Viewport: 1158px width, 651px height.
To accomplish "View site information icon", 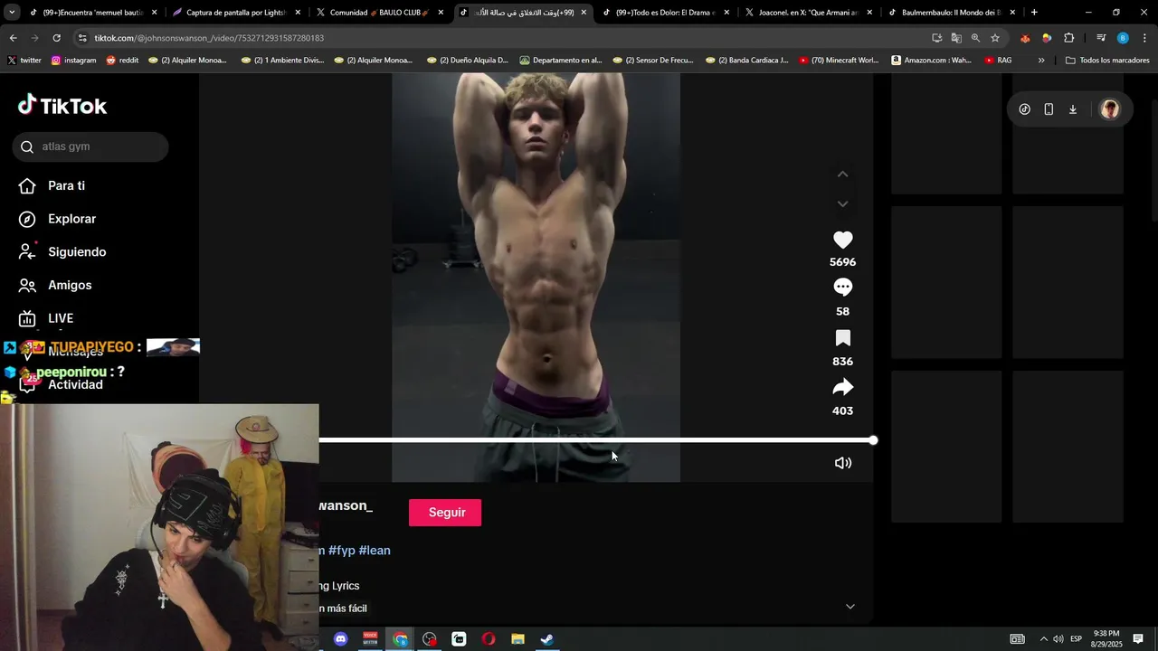I will (83, 38).
